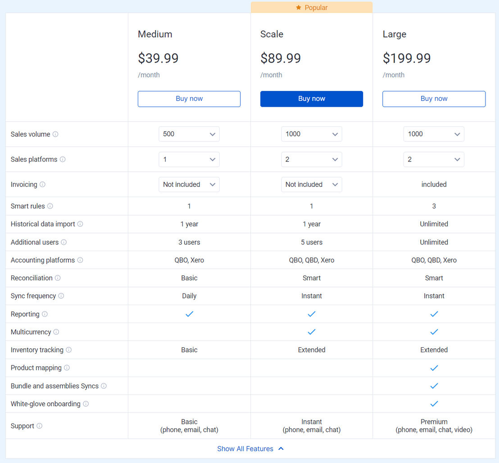The width and height of the screenshot is (499, 463).
Task: Click info icon for White-glove onboarding
Action: point(86,404)
